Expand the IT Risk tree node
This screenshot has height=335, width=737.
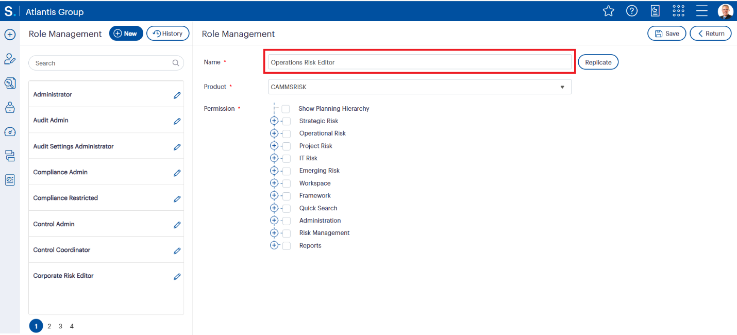click(x=274, y=158)
